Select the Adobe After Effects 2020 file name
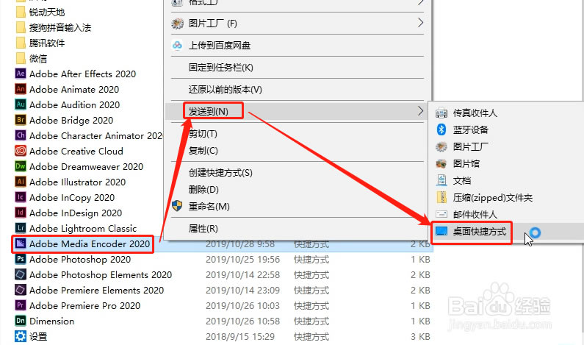This screenshot has height=345, width=584. click(x=83, y=74)
